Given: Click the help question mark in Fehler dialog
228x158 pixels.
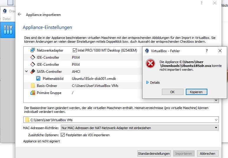Looking at the screenshot, I should pos(207,51).
